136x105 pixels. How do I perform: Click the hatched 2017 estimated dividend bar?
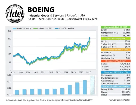coord(92,85)
